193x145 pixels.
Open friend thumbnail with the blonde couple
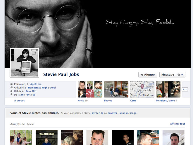(72, 137)
